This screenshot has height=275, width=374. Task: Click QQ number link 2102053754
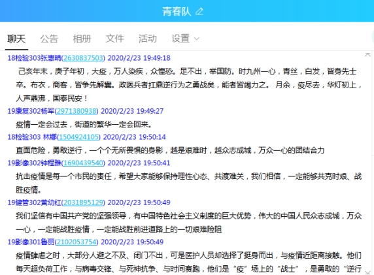tap(76, 242)
